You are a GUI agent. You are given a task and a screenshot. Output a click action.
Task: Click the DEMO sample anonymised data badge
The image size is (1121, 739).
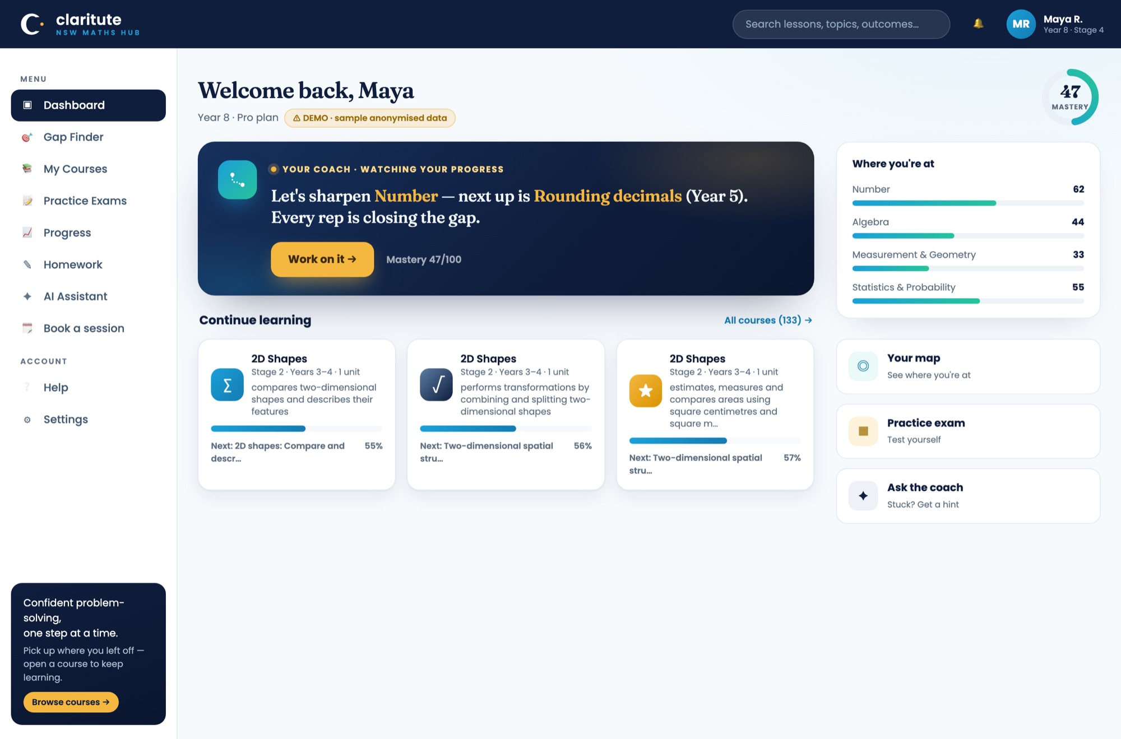coord(370,118)
